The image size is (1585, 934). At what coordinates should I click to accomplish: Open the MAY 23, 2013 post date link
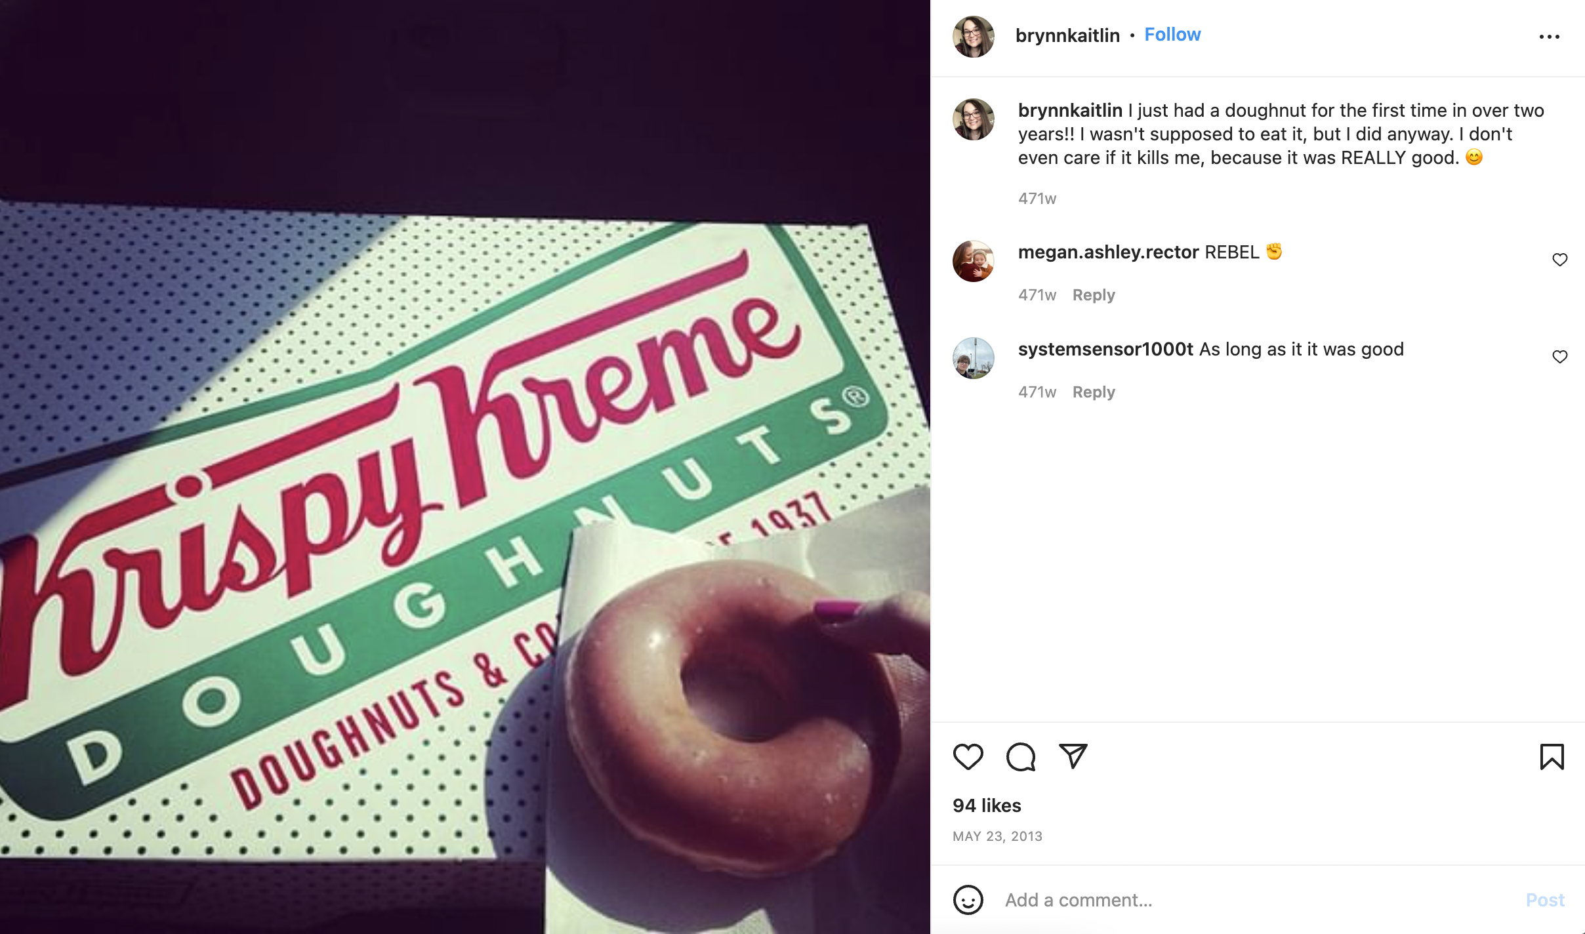pyautogui.click(x=997, y=836)
